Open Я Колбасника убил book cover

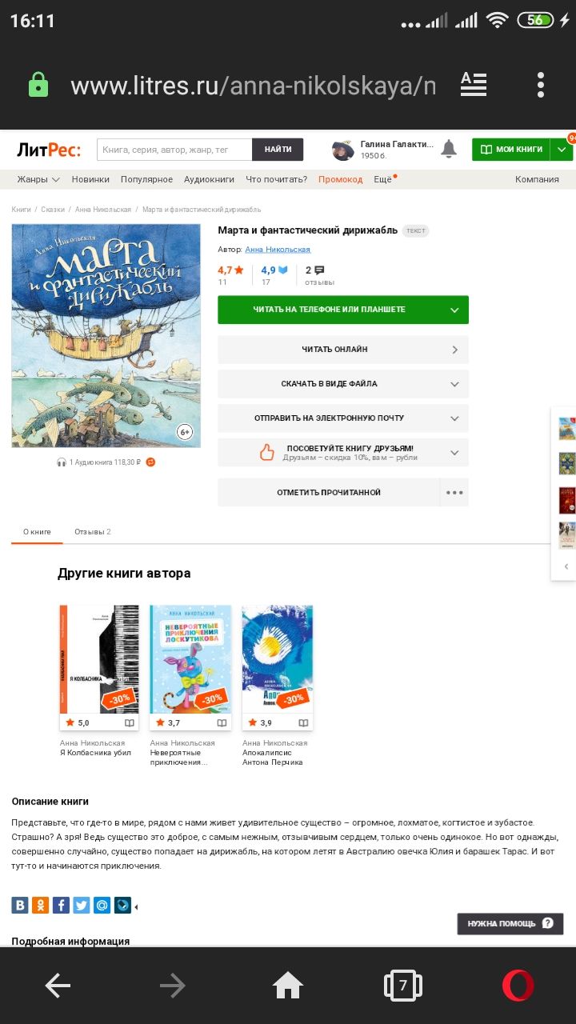pyautogui.click(x=99, y=659)
